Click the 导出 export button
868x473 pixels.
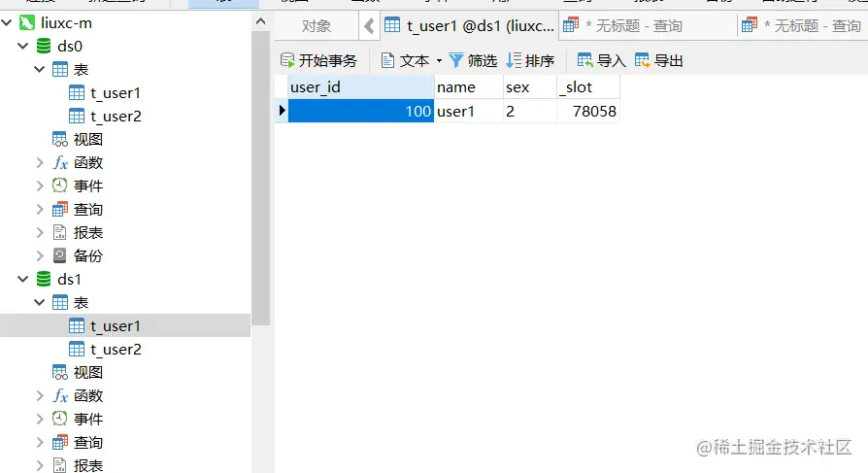658,60
